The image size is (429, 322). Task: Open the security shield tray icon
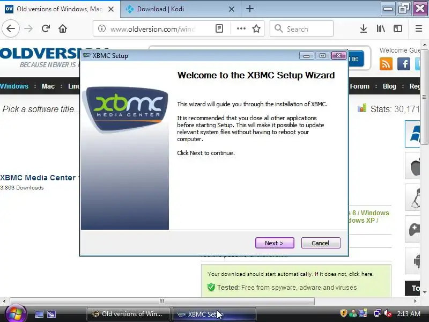tap(344, 313)
